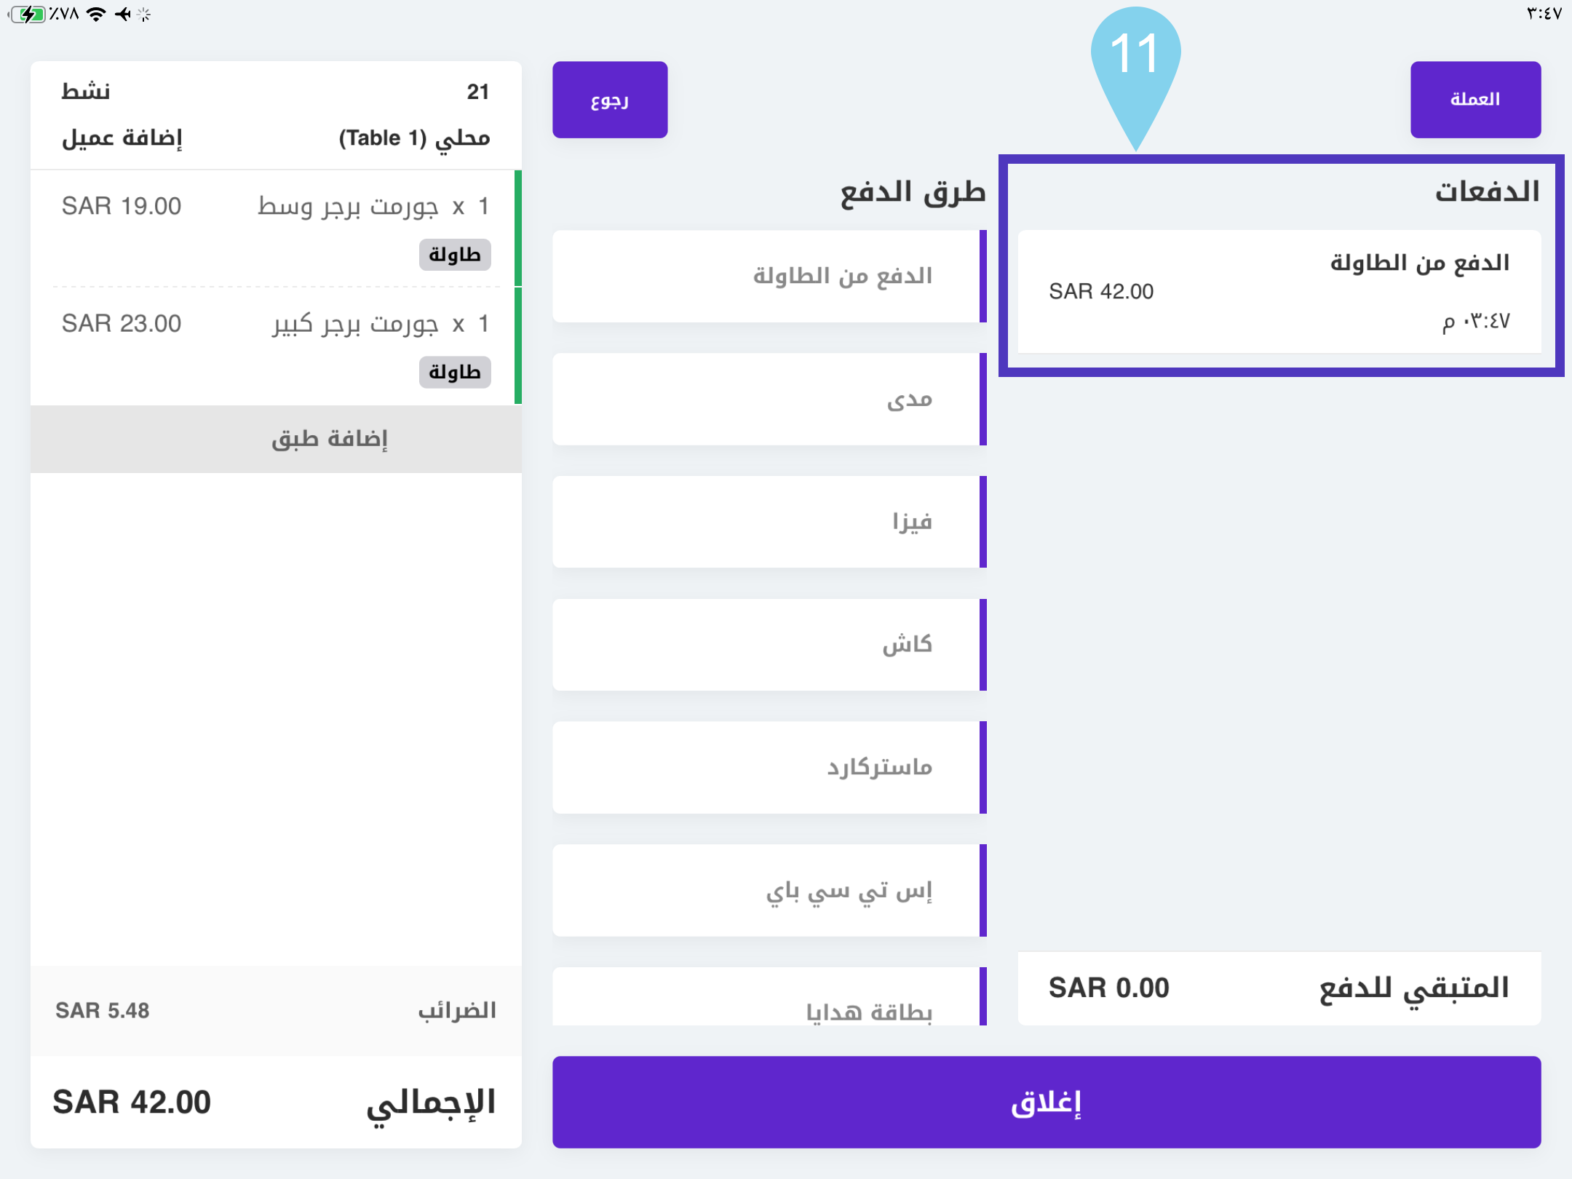
Task: Tap the رجوع back button
Action: [609, 100]
